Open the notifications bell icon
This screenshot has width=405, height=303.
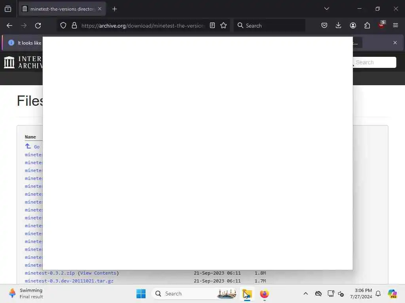coord(378,294)
